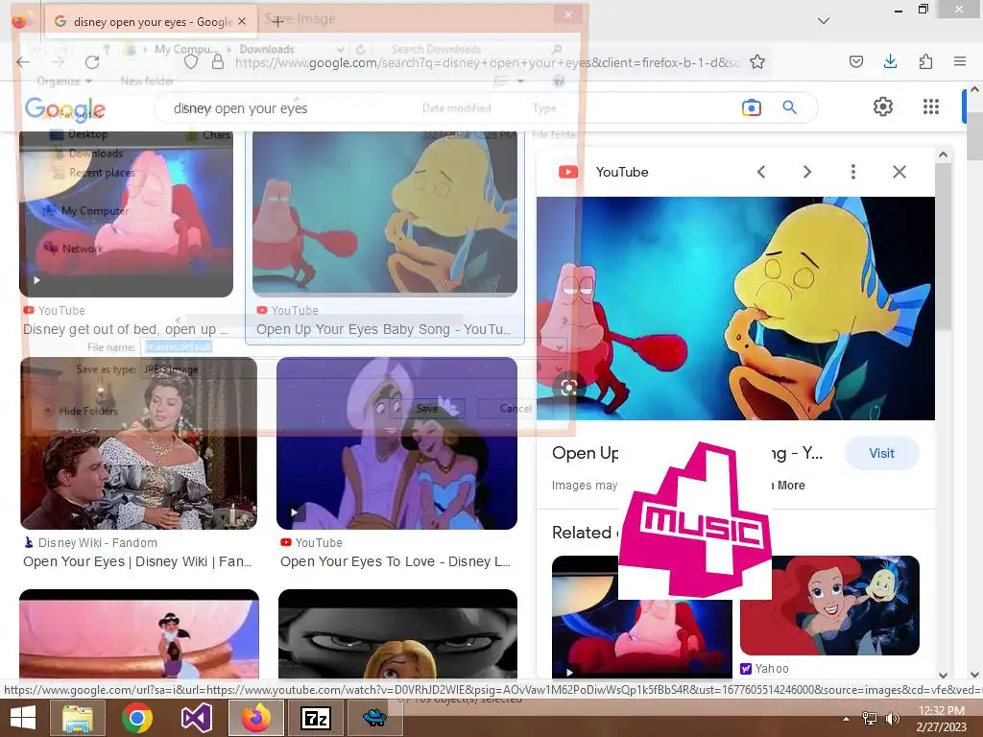Click the Firefox forward navigation arrow
The width and height of the screenshot is (983, 737).
(59, 62)
